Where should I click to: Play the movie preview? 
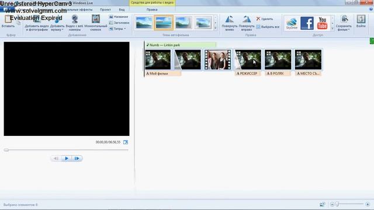[67, 158]
